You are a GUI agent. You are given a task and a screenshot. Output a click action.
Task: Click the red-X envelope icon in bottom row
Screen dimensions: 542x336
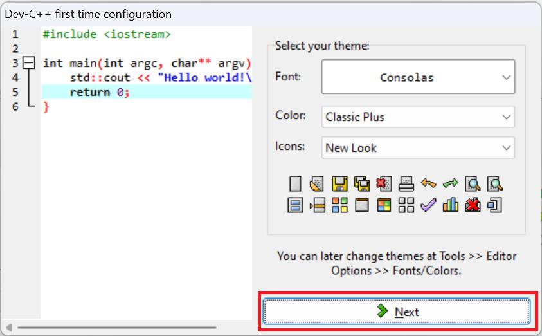click(473, 205)
